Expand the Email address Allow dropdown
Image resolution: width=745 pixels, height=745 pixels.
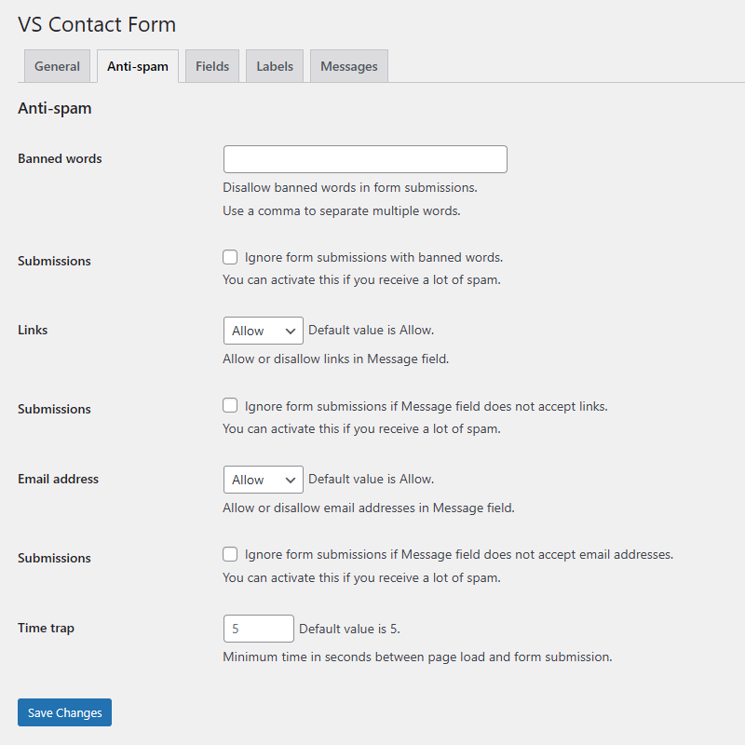[x=263, y=480]
